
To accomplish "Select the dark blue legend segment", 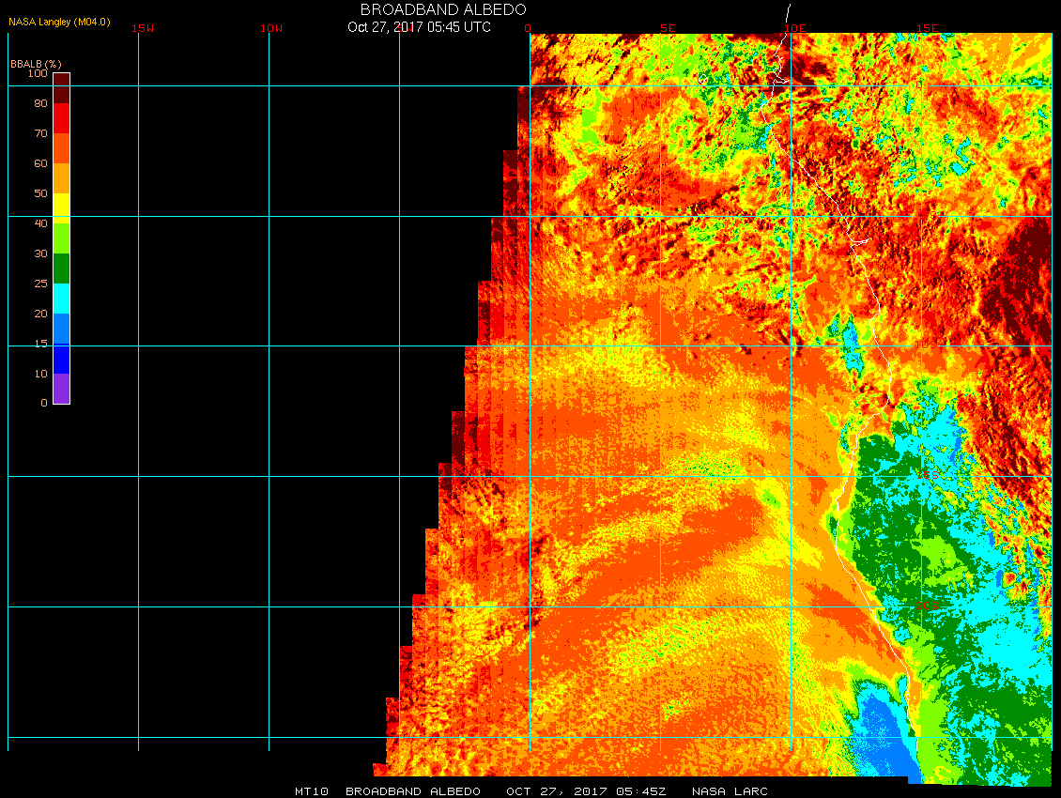I will click(61, 358).
